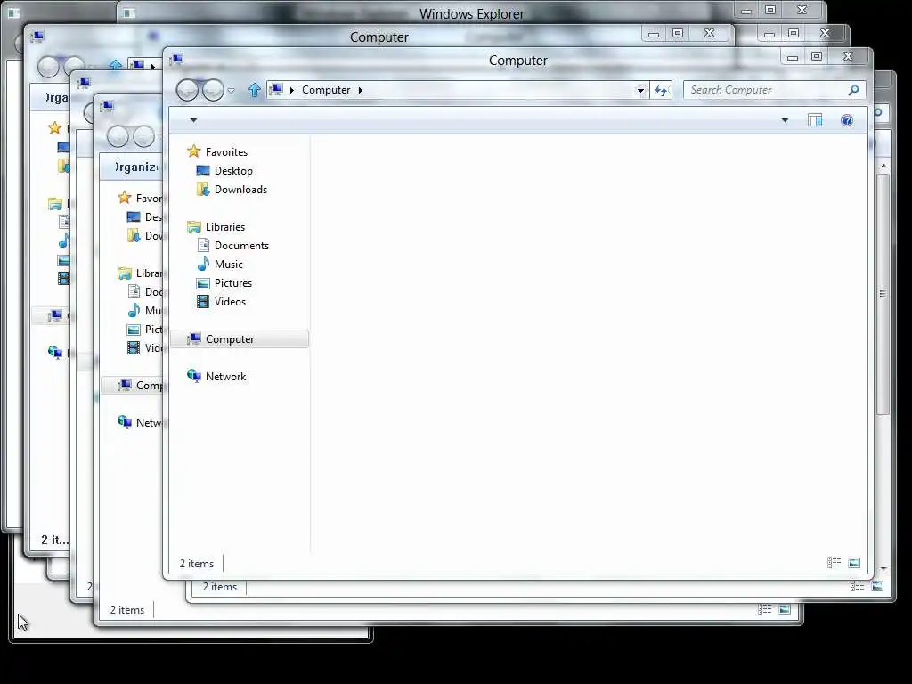Click the Libraries folder icon
Viewport: 912px width, 684px height.
(x=193, y=227)
